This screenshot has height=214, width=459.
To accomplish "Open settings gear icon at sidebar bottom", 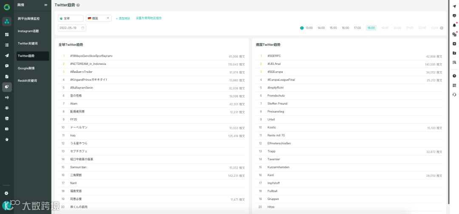I will click(6, 193).
